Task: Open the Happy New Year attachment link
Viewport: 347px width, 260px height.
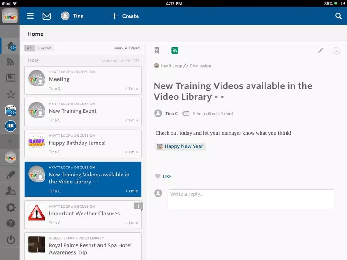Action: 181,146
